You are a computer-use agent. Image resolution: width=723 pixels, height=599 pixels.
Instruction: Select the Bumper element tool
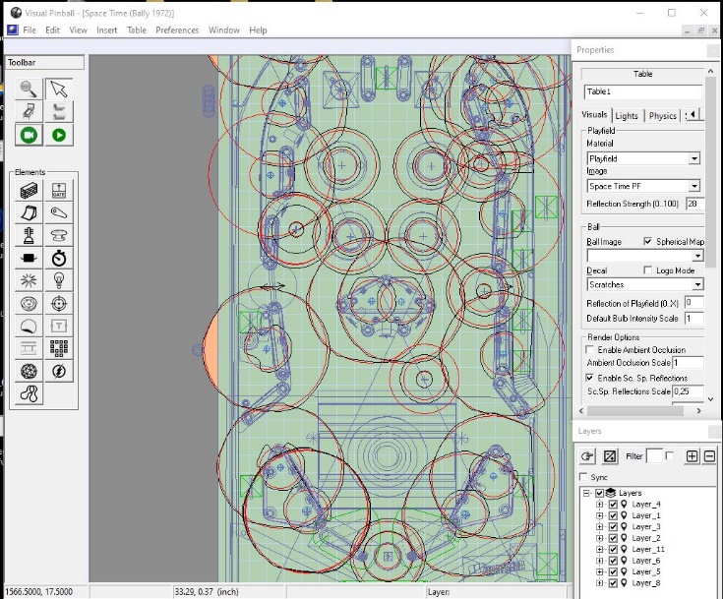point(59,235)
